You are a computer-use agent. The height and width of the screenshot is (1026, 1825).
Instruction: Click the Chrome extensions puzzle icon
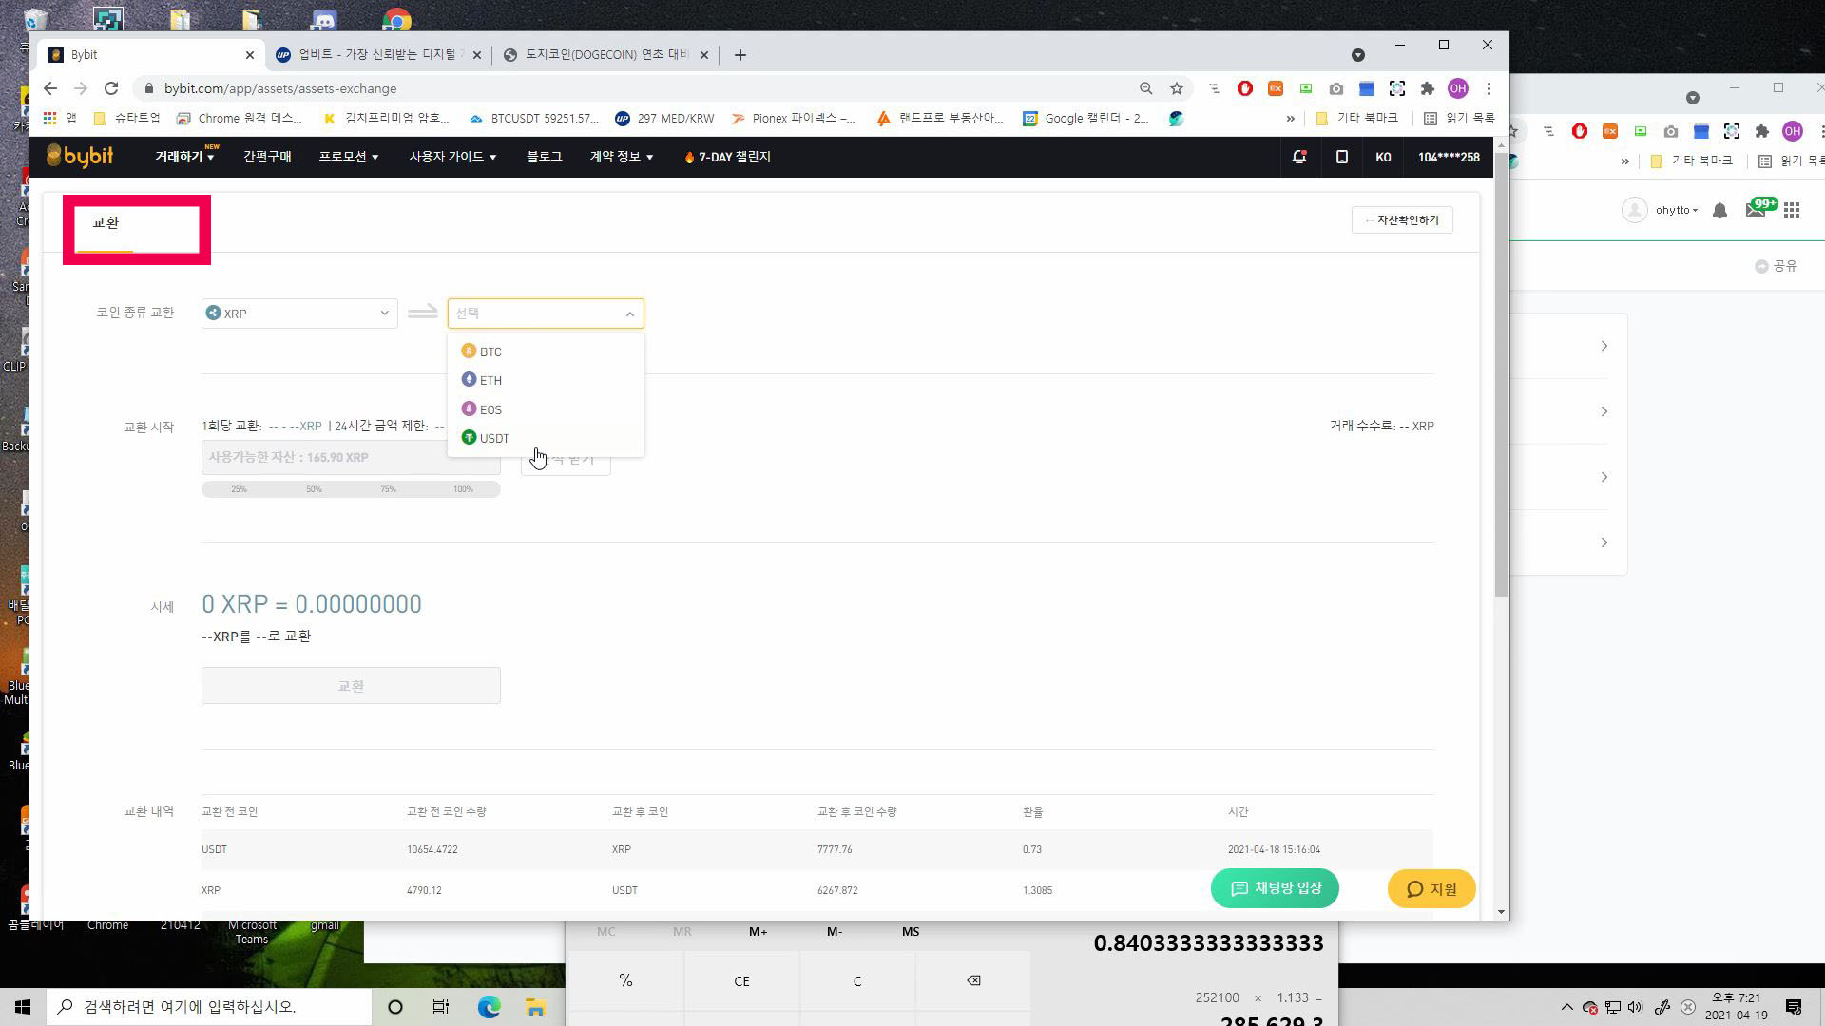pos(1427,88)
